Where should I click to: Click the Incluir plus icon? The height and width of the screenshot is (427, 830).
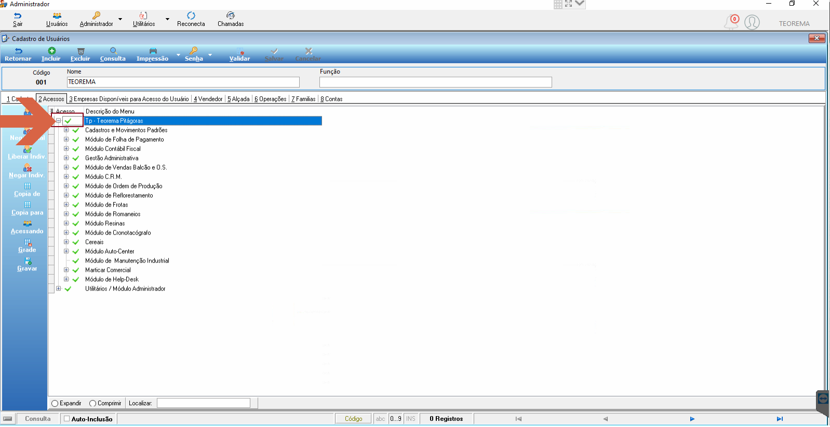pos(51,51)
